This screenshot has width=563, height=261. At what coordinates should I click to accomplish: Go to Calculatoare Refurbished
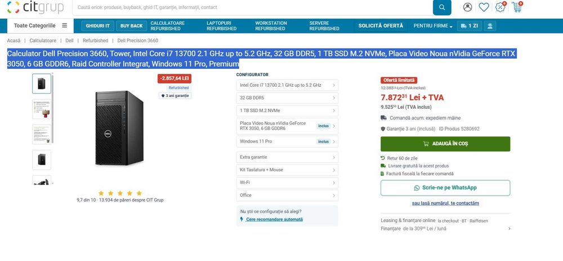coord(168,26)
